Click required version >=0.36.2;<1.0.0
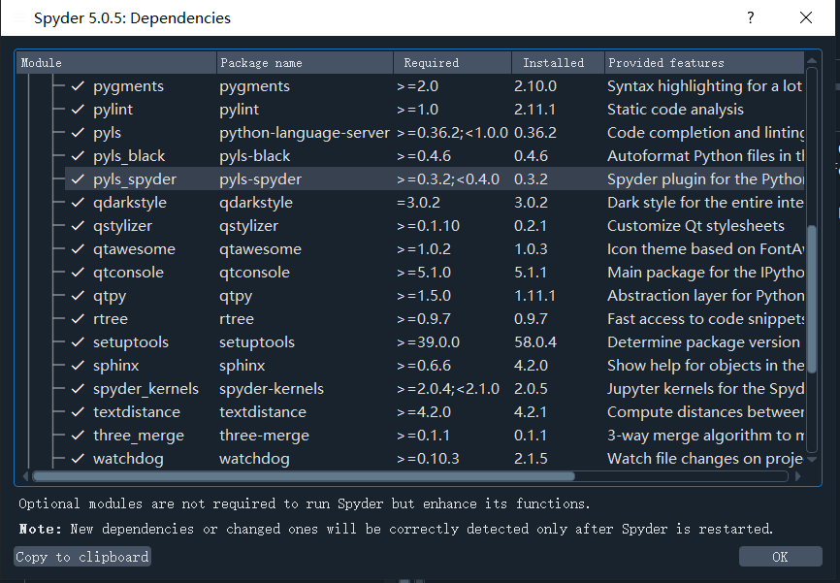This screenshot has width=840, height=583. tap(452, 133)
